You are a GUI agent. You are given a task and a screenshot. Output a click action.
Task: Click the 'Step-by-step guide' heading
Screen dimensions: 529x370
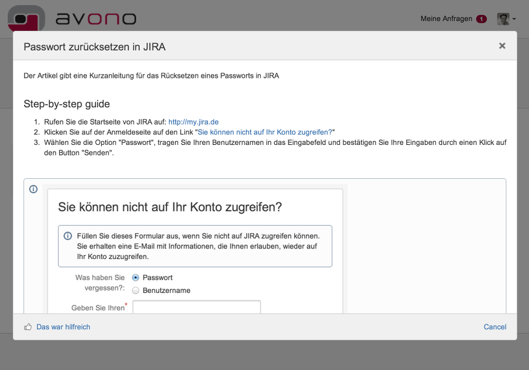67,104
